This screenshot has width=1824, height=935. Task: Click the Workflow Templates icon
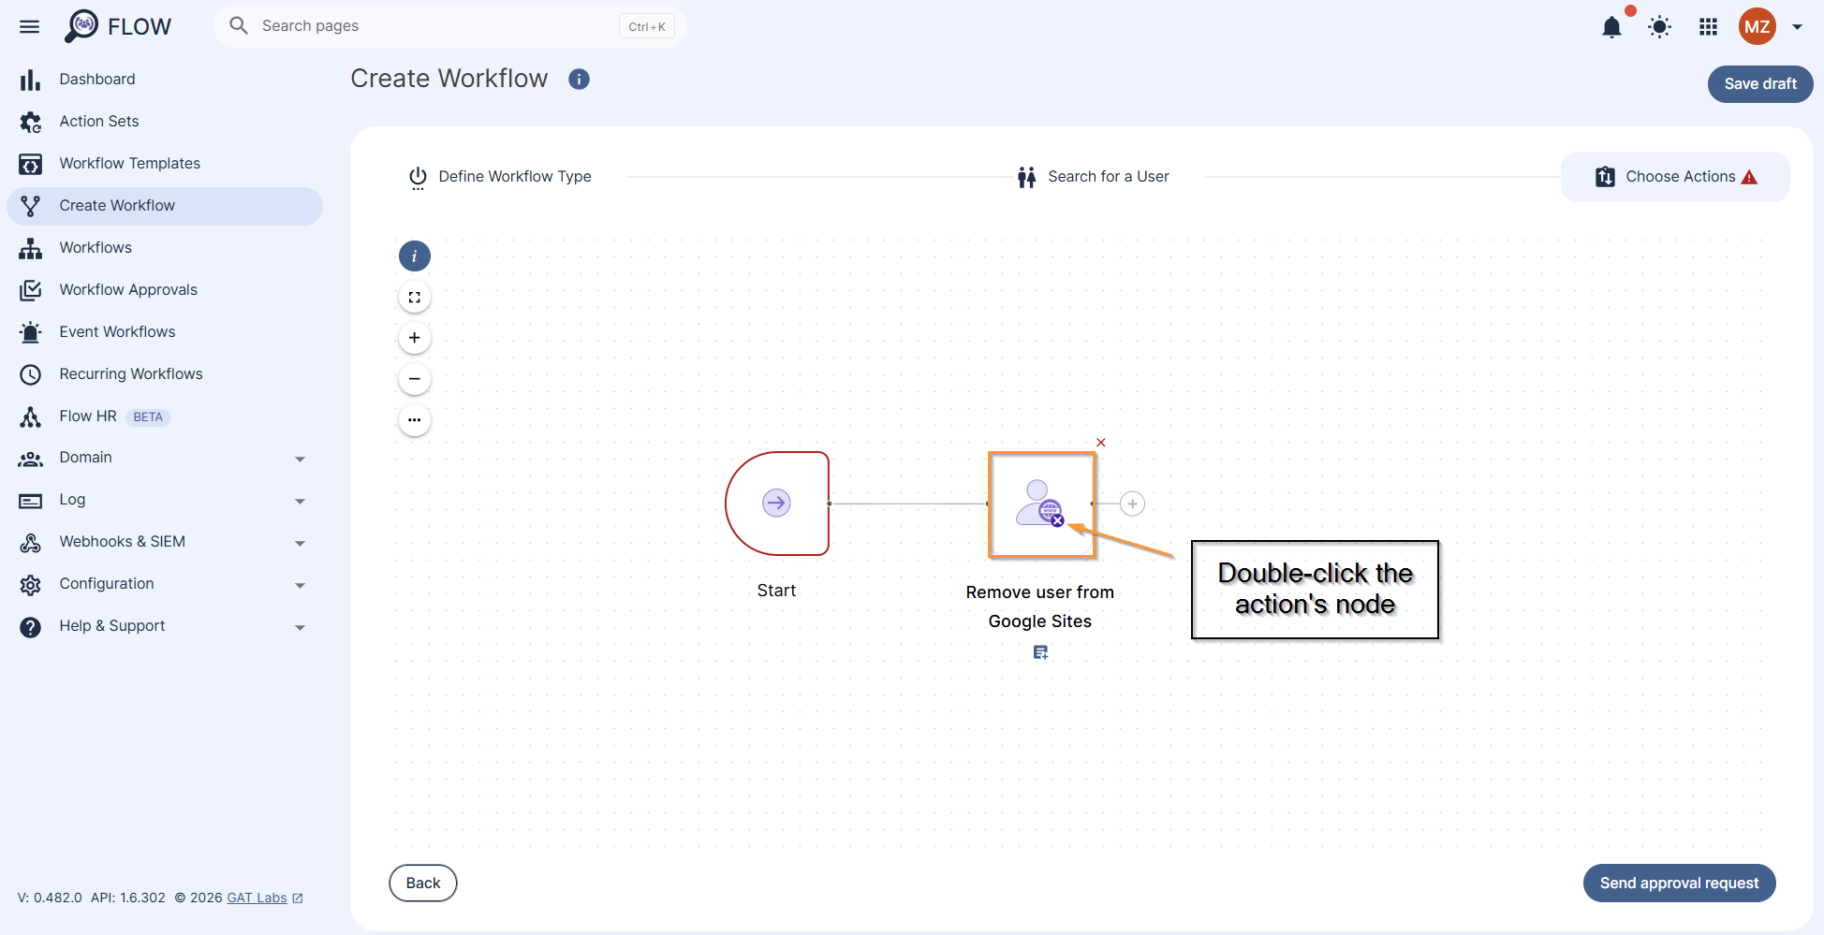[30, 165]
